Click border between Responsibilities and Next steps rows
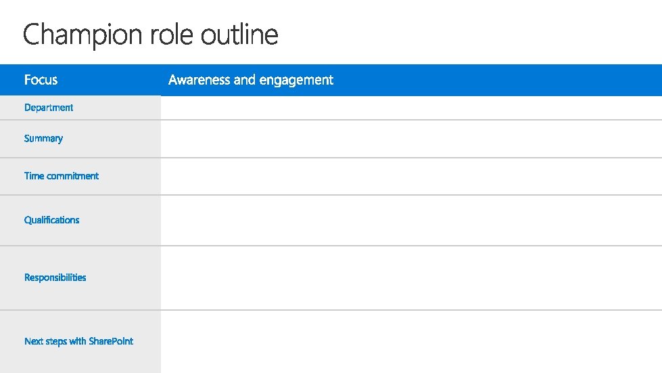The image size is (662, 373). coord(411,310)
